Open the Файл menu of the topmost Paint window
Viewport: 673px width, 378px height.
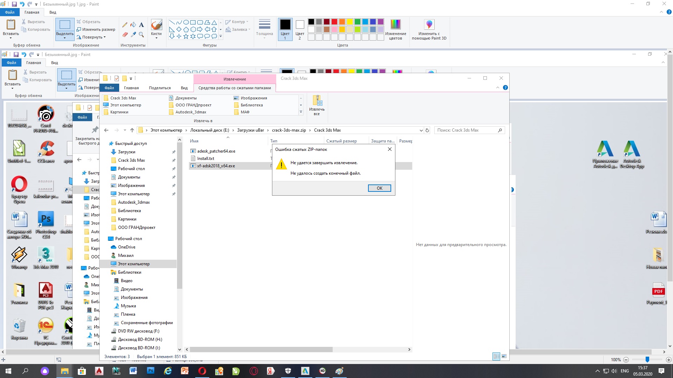(9, 12)
